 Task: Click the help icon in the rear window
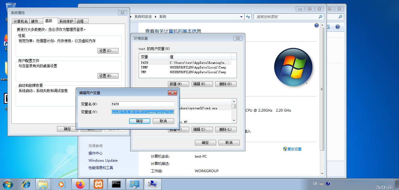(338, 27)
